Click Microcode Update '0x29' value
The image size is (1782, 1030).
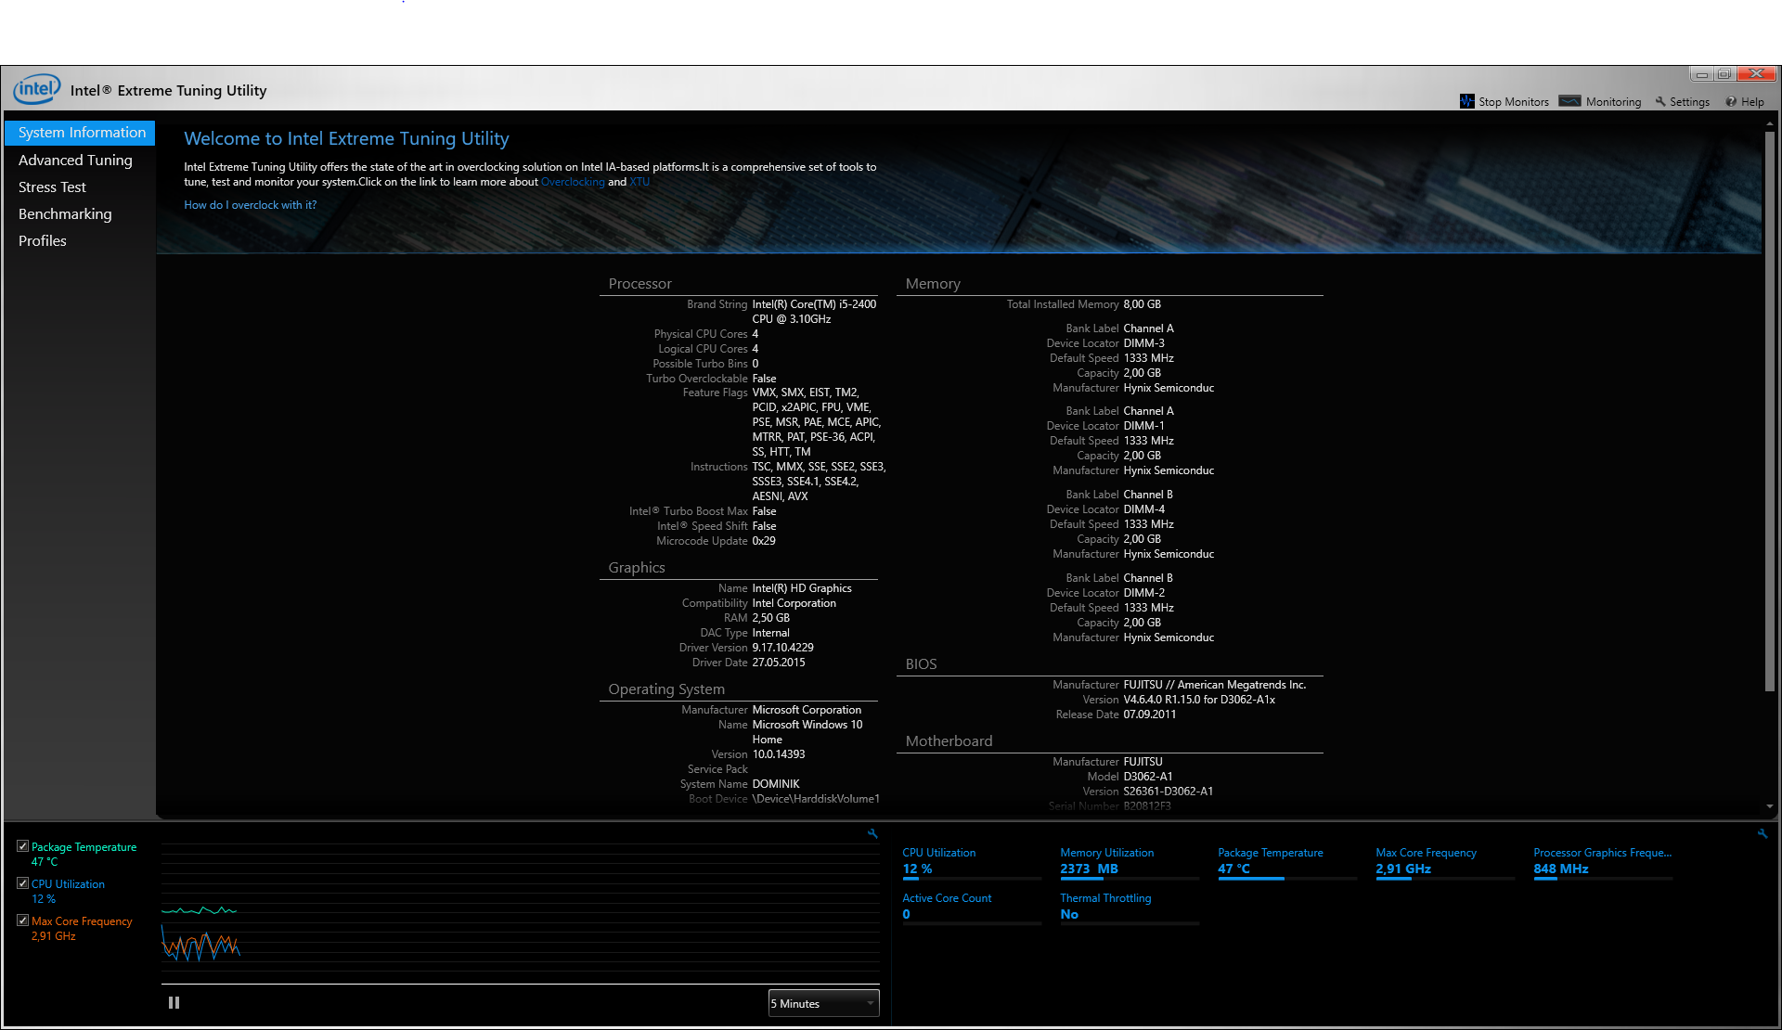764,541
